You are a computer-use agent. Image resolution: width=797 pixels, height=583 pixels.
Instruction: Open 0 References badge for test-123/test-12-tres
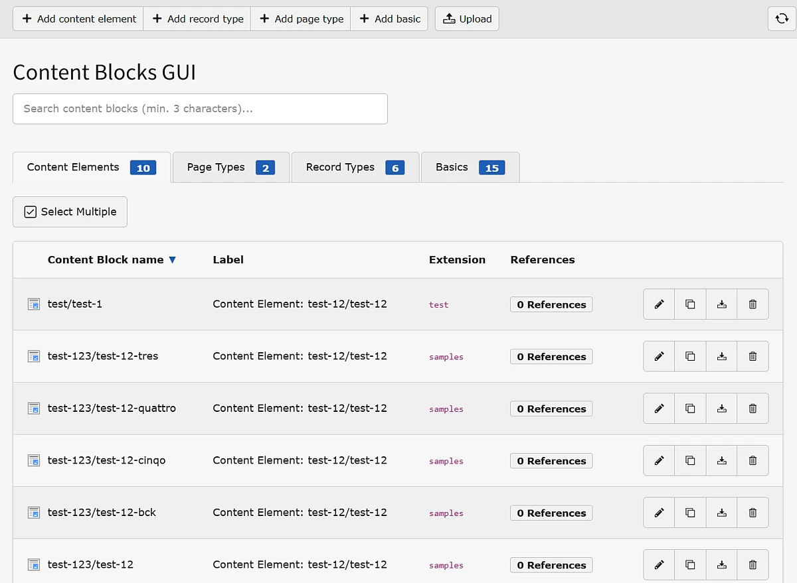coord(551,357)
